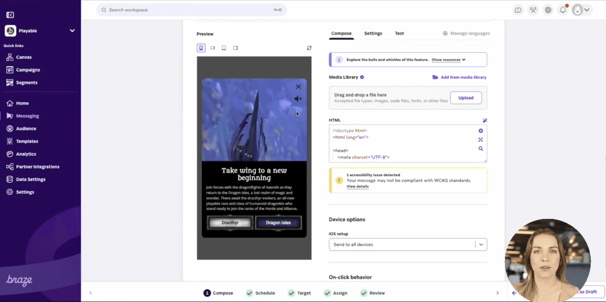Click the Partner Integrations icon
The image size is (606, 302).
10,167
